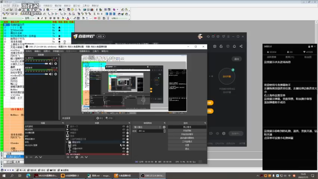The image size is (318, 179).
Task: Click the 类型 arrow button in 直播伴侣
Action: tap(101, 36)
